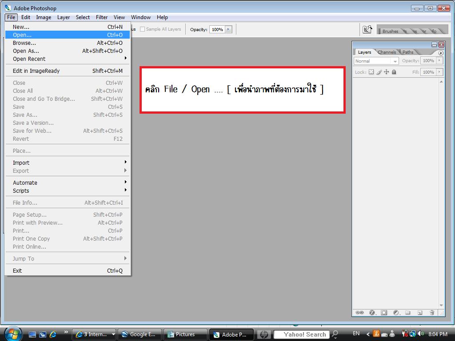
Task: Delete layer using the trash icon
Action: coord(432,312)
